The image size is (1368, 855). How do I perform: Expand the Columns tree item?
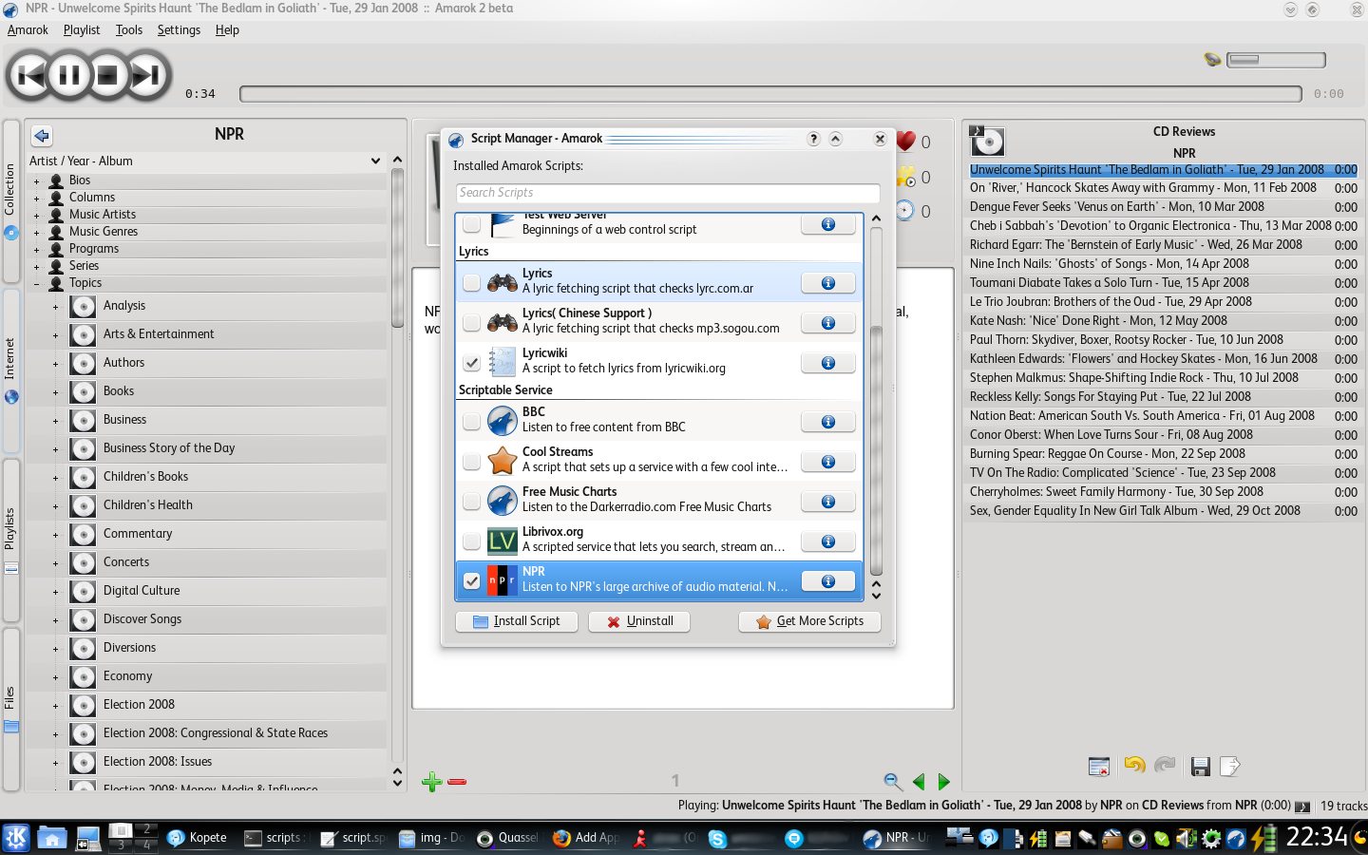coord(37,198)
